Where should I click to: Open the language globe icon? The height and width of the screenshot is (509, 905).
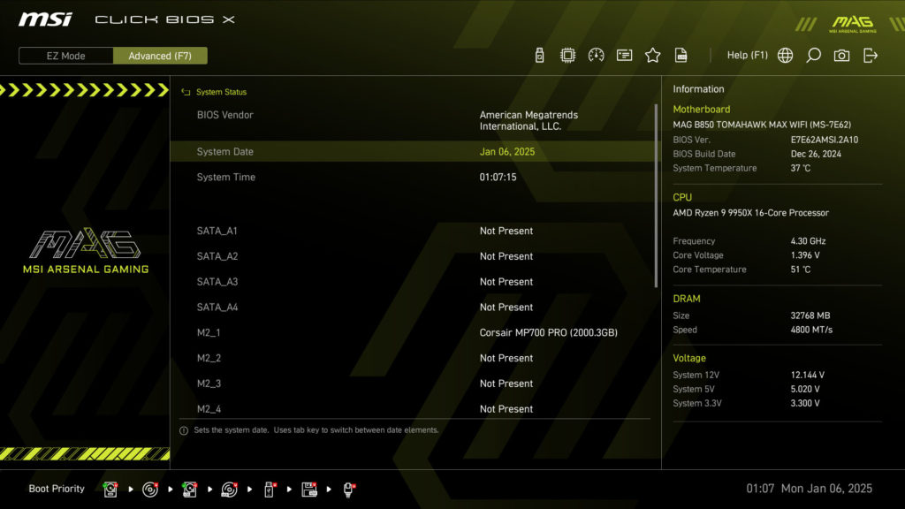tap(785, 56)
